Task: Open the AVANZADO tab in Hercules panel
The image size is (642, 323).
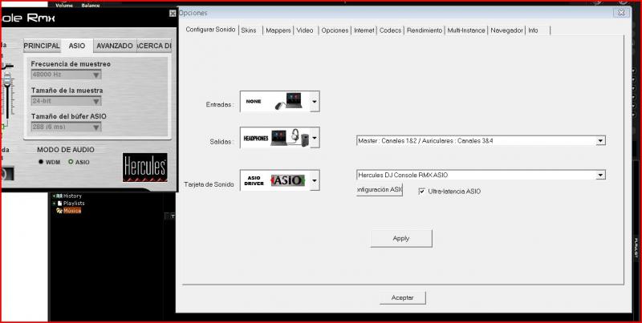Action: pos(114,46)
